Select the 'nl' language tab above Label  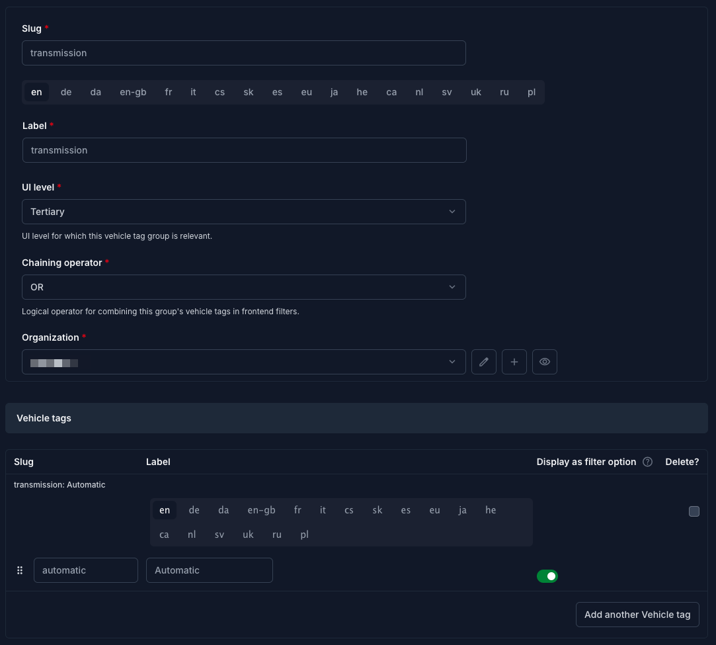[419, 92]
